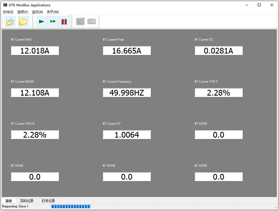Click the yellow open folder icon

click(x=23, y=22)
